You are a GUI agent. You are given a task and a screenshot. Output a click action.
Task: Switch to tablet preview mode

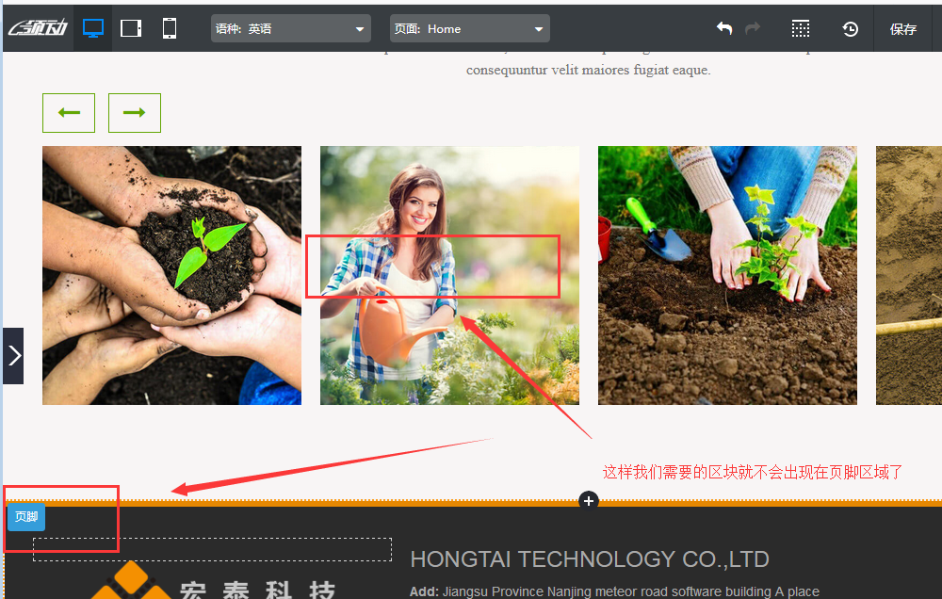(x=131, y=28)
